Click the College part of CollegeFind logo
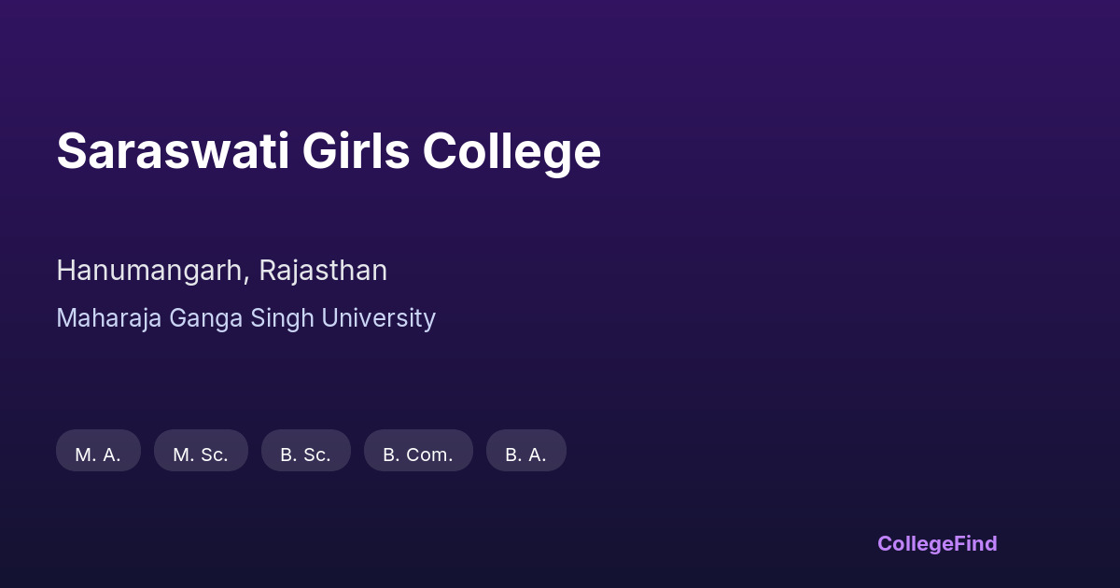The height and width of the screenshot is (588, 1120). (916, 543)
